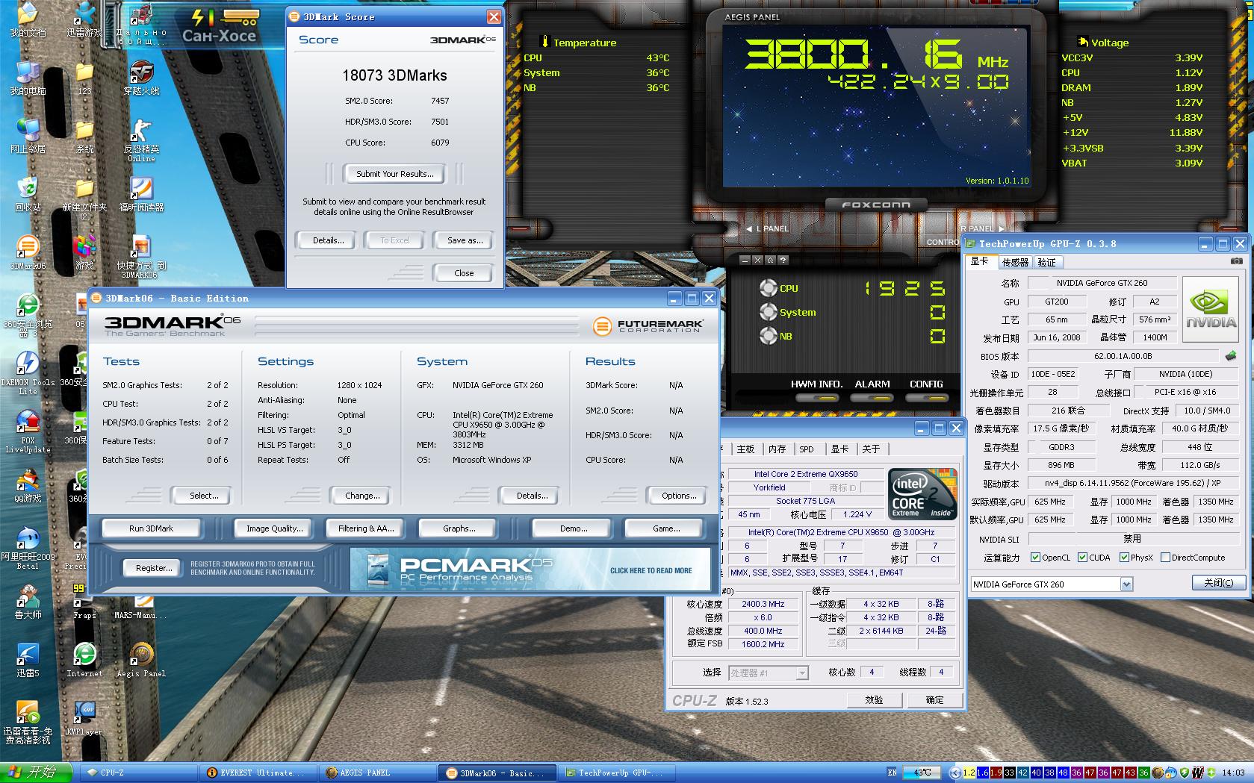
Task: Enable the DirectCompute checkbox
Action: click(1165, 558)
